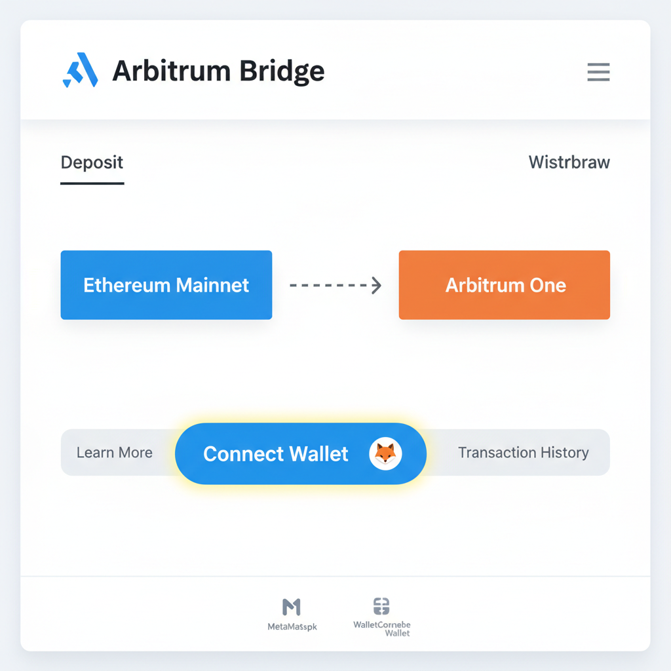Image resolution: width=671 pixels, height=671 pixels.
Task: Open Transaction History
Action: (523, 452)
